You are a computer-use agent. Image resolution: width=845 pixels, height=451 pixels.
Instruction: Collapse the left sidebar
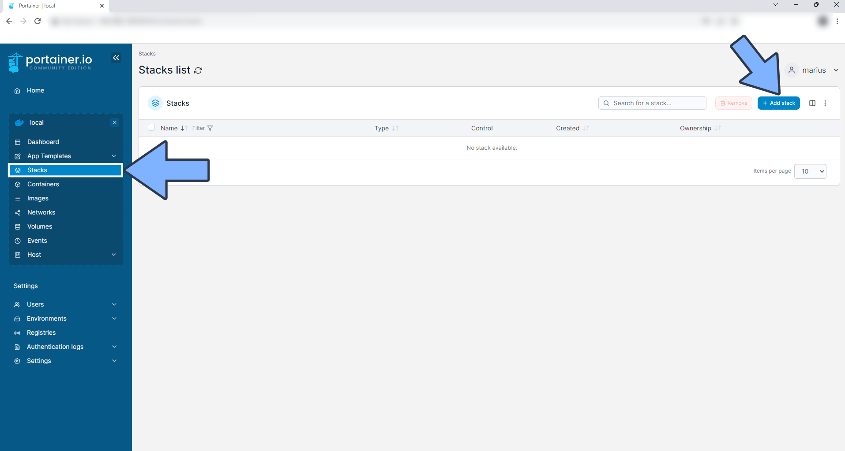(116, 58)
